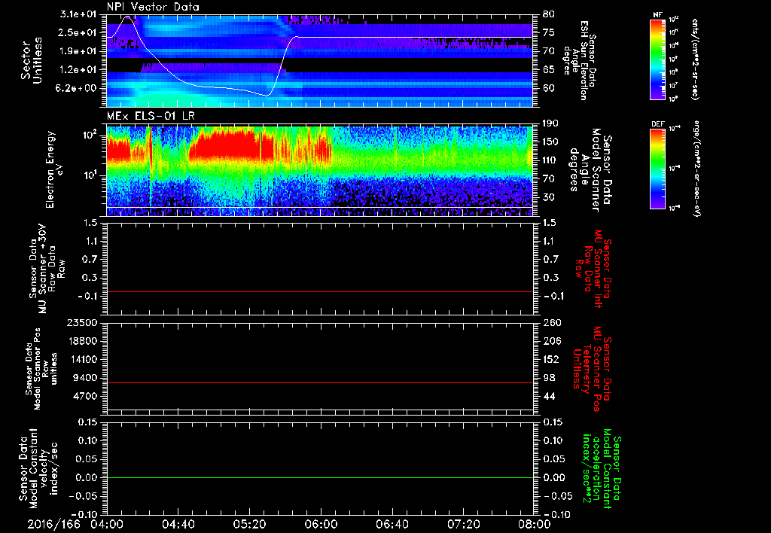This screenshot has height=533, width=771.
Task: Click the '3.1e+01' sector tick label
Action: pyautogui.click(x=78, y=14)
